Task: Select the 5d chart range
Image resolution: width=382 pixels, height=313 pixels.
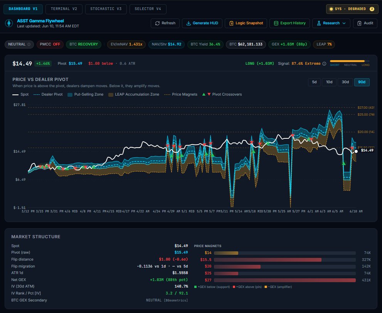Action: coord(314,82)
